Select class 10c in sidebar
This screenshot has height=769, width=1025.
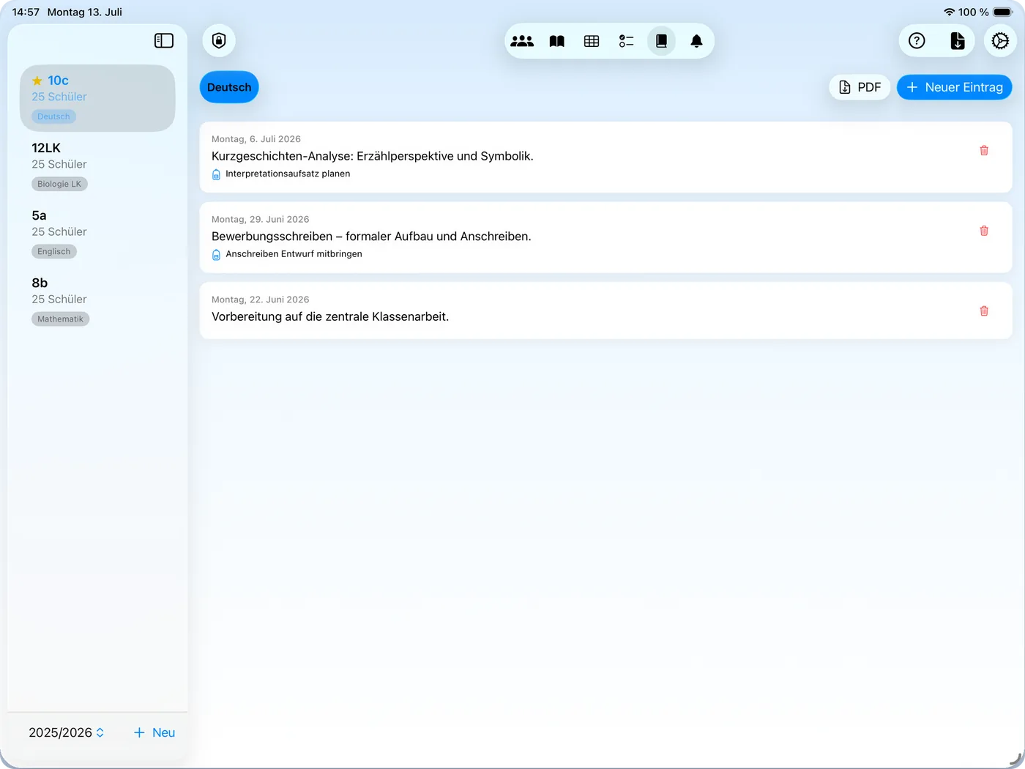click(x=97, y=98)
